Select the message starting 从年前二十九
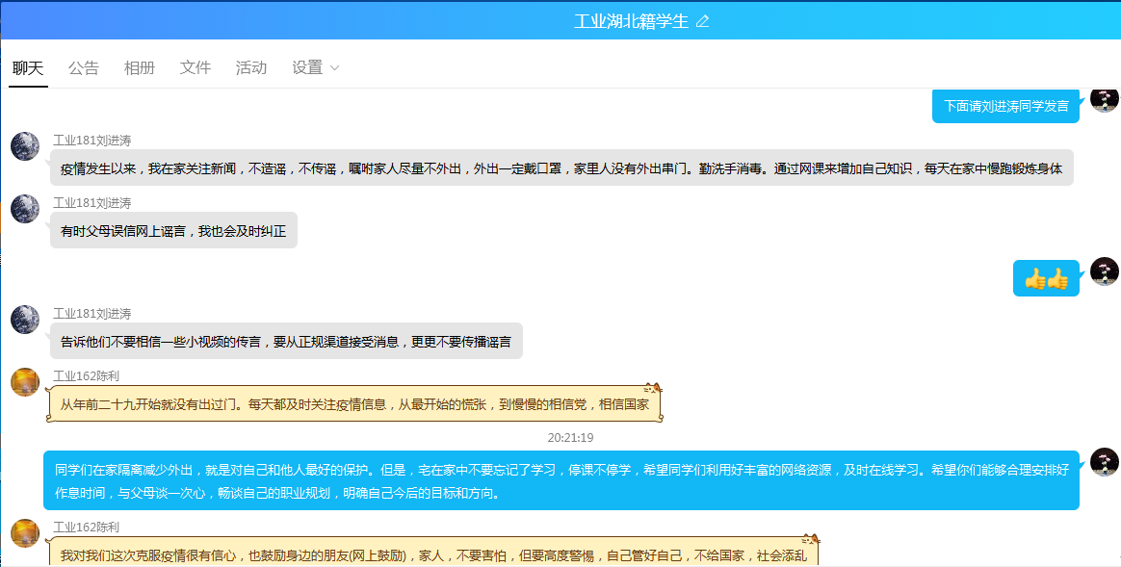The height and width of the screenshot is (567, 1121). click(354, 404)
